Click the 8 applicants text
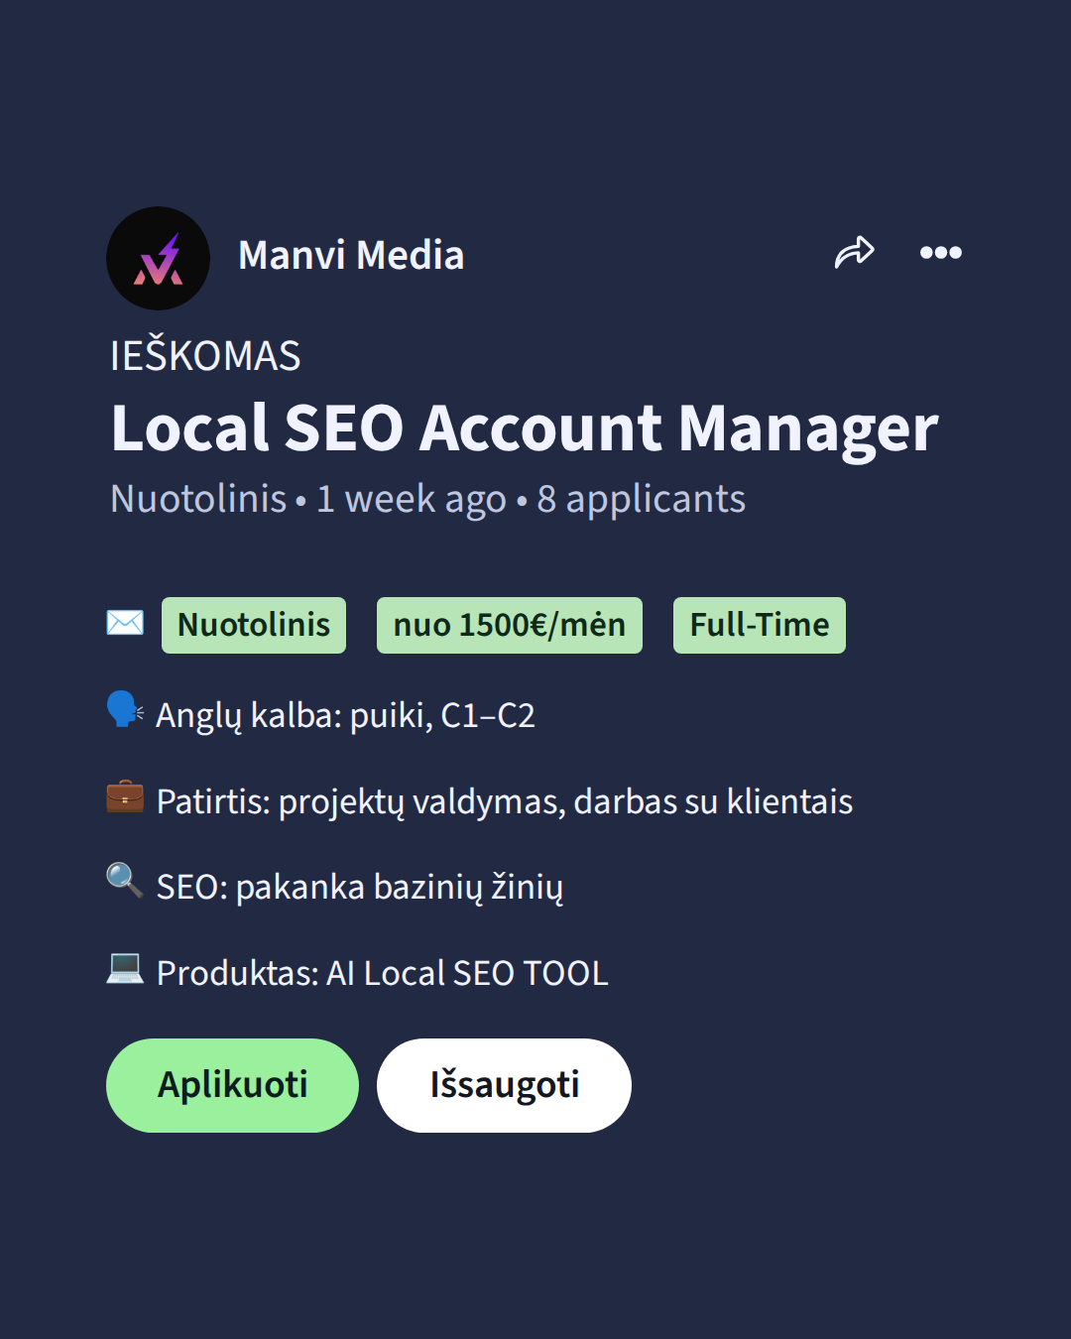 click(x=642, y=499)
